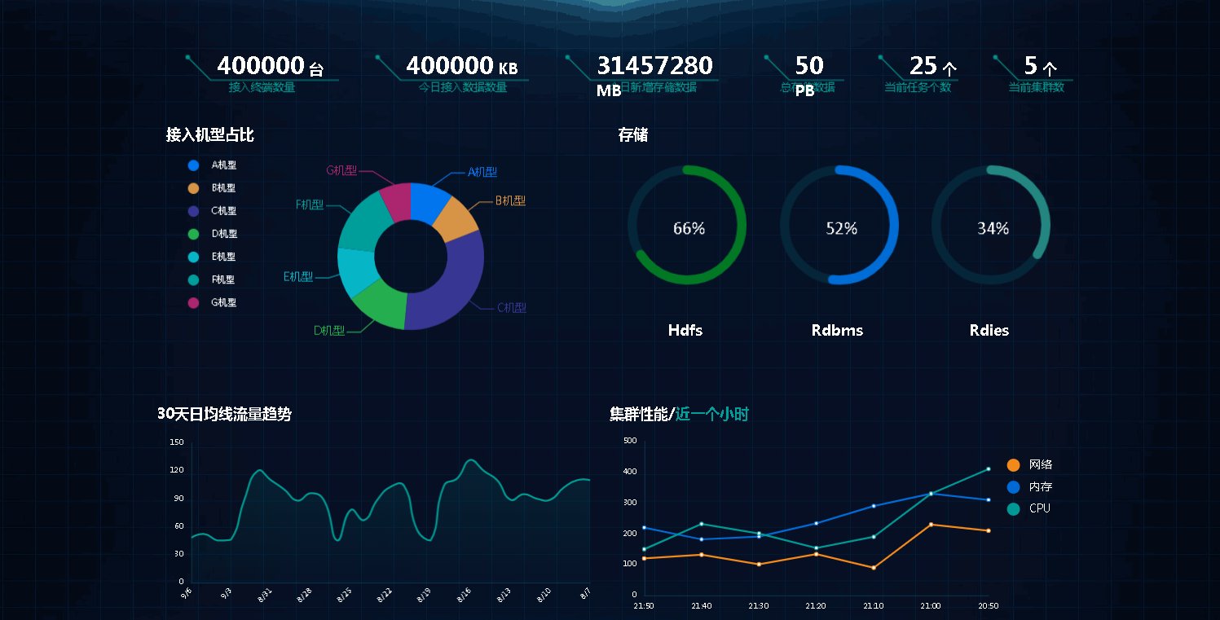Image resolution: width=1220 pixels, height=620 pixels.
Task: Click D机型 pie callout label
Action: [329, 331]
